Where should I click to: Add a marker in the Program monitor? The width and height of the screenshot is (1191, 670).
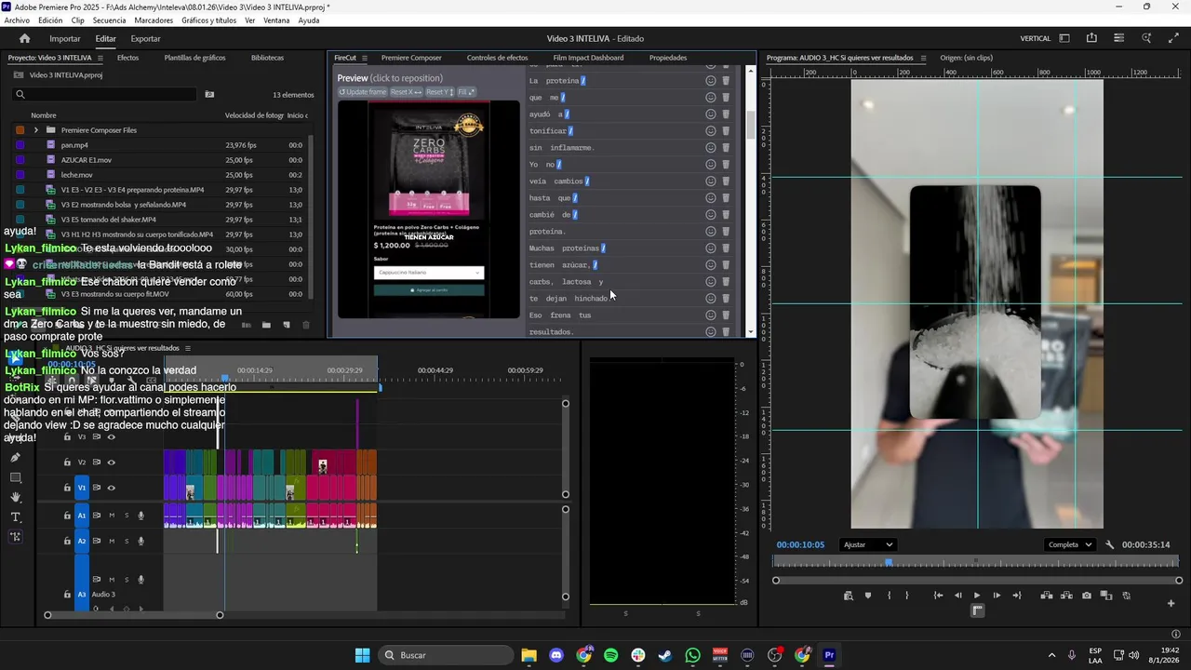click(x=868, y=596)
